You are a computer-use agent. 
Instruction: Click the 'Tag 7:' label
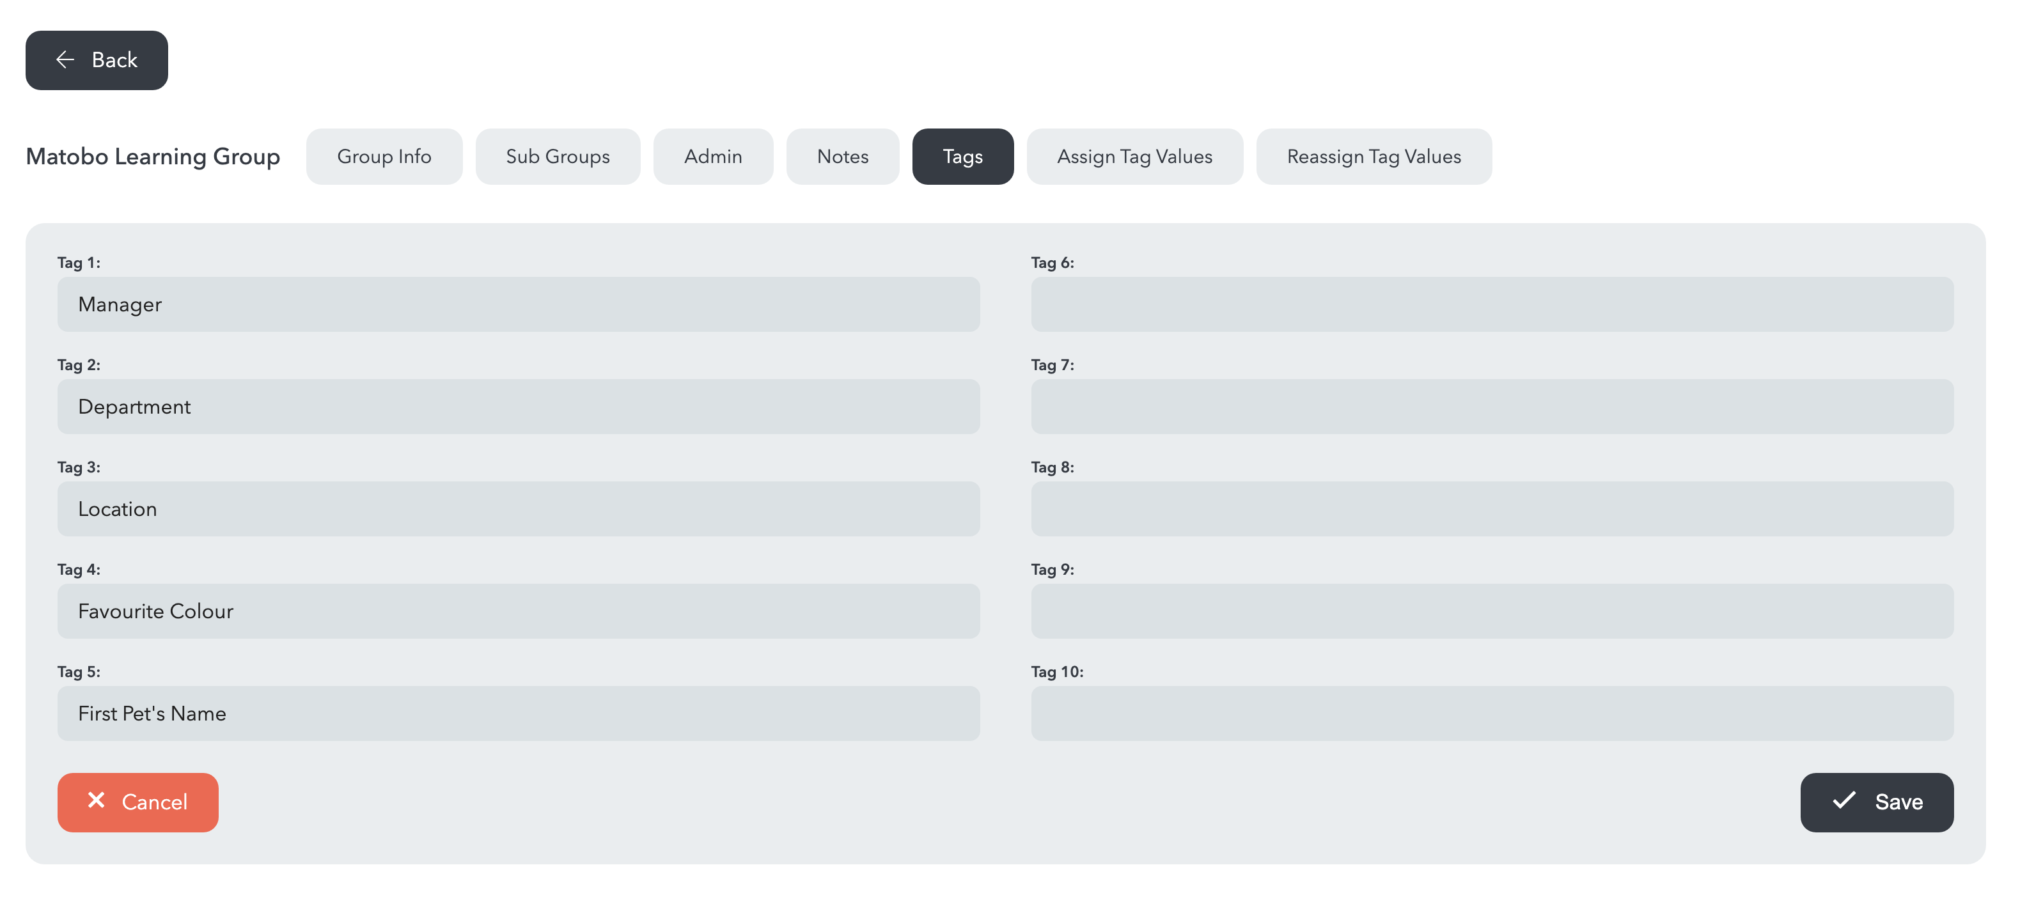[x=1052, y=365]
